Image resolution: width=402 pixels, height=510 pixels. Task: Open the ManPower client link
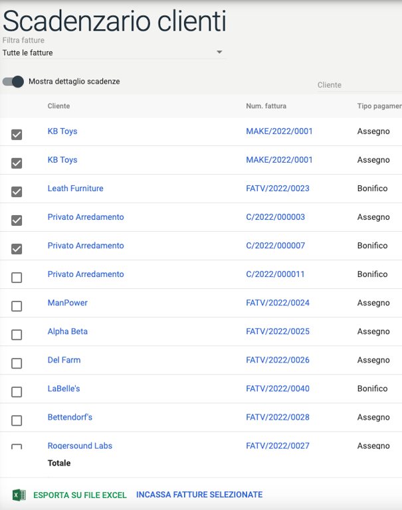67,303
